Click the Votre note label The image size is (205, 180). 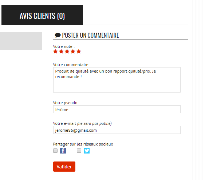click(x=64, y=46)
